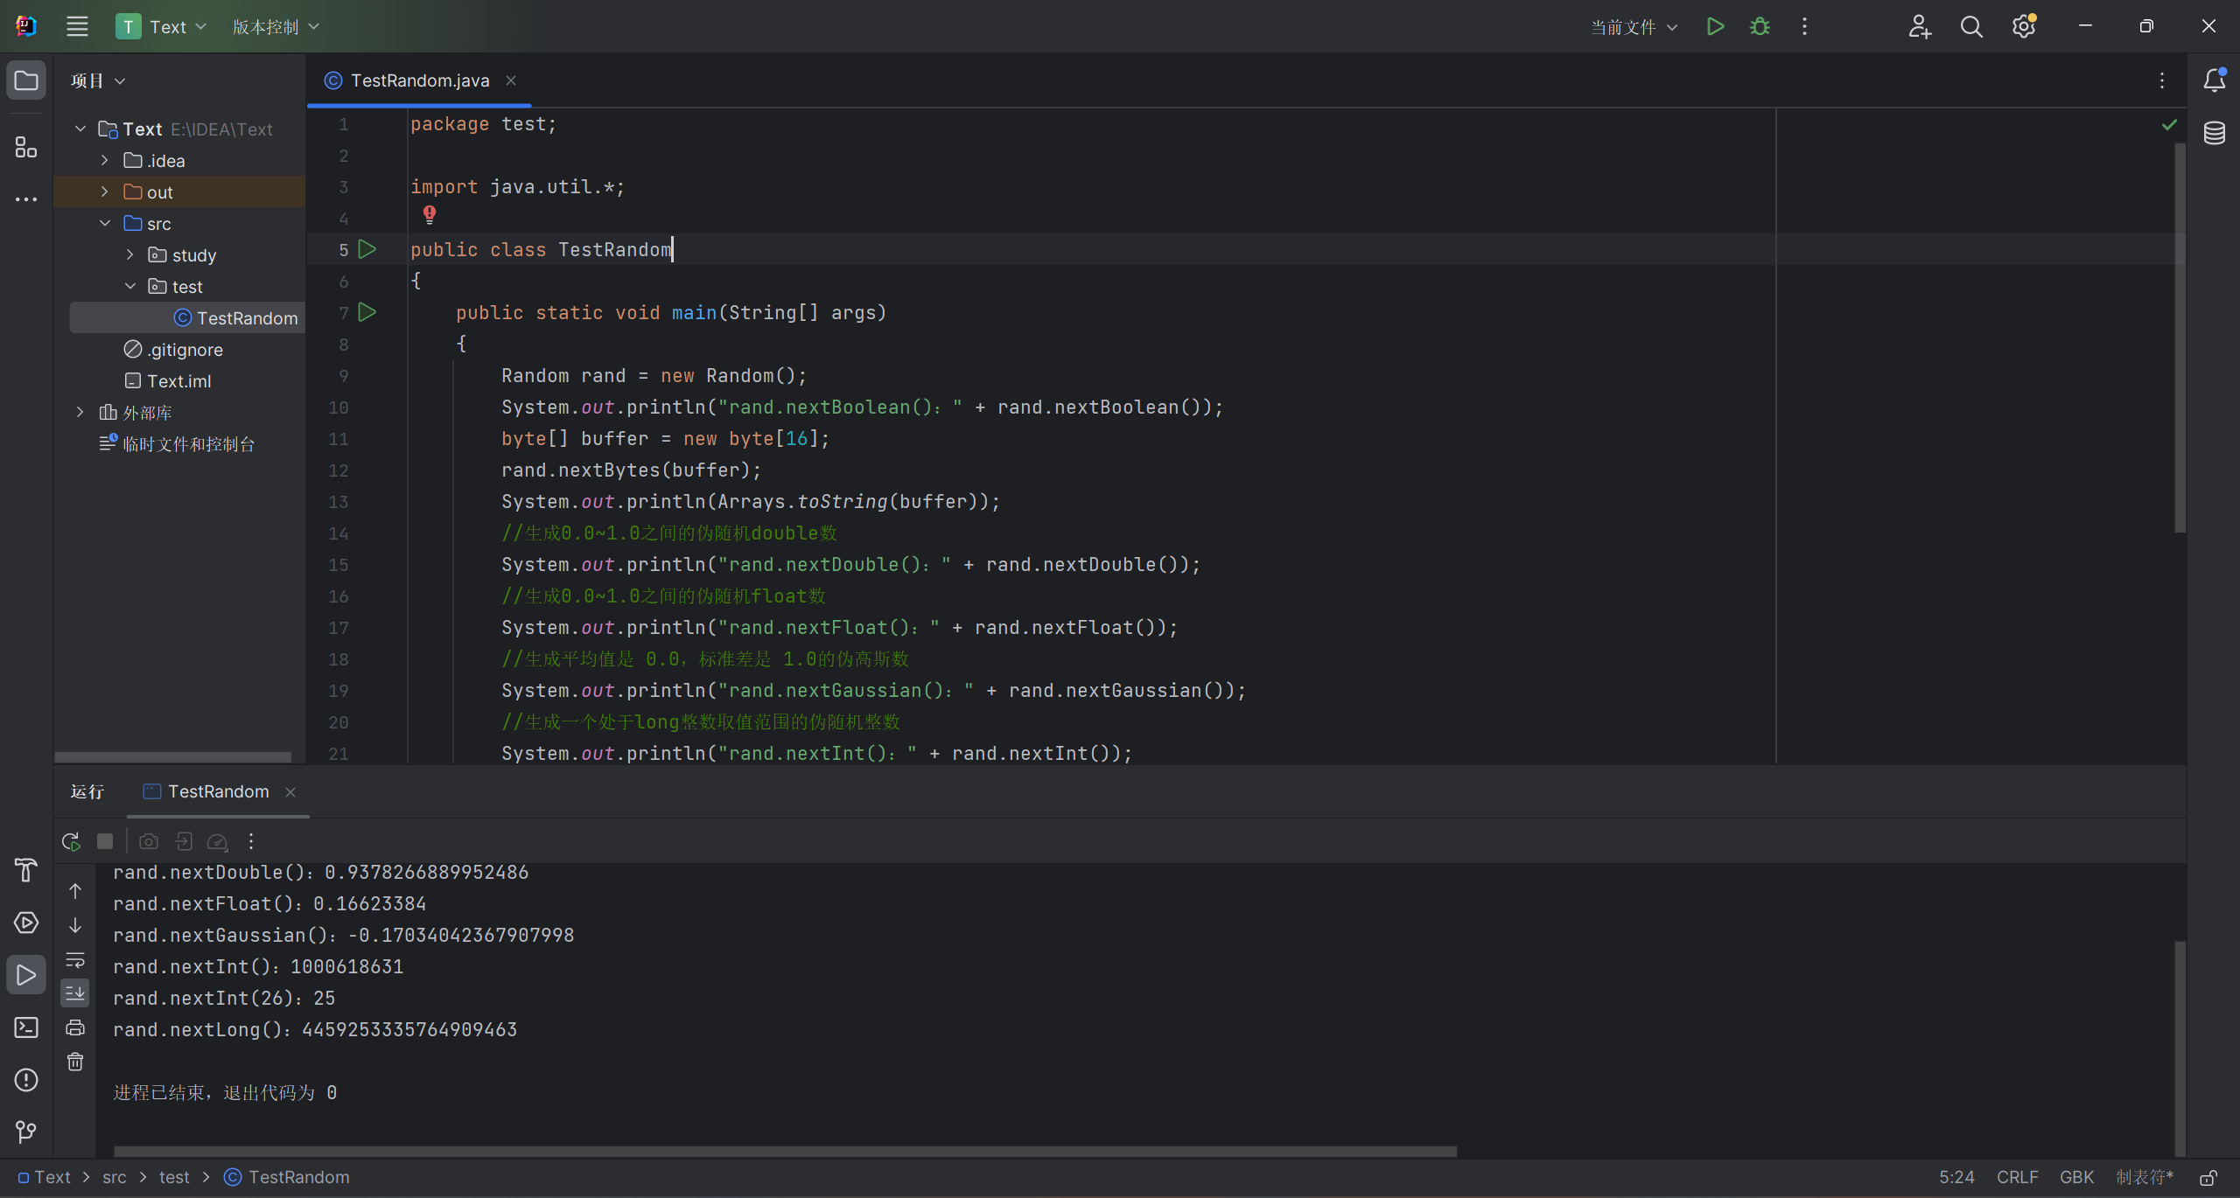The image size is (2240, 1198).
Task: Open the Structure tool window
Action: pos(26,147)
